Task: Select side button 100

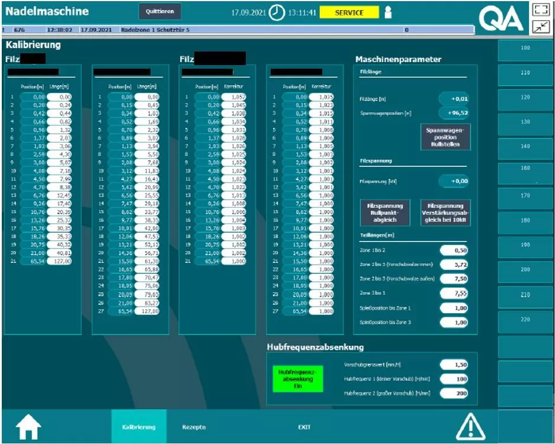Action: click(x=525, y=50)
